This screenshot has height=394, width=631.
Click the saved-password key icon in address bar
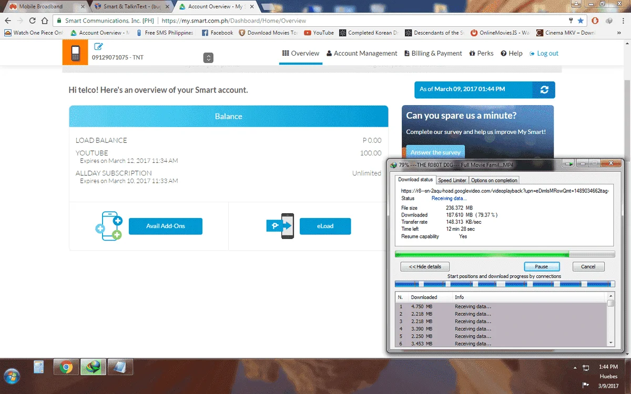(571, 20)
